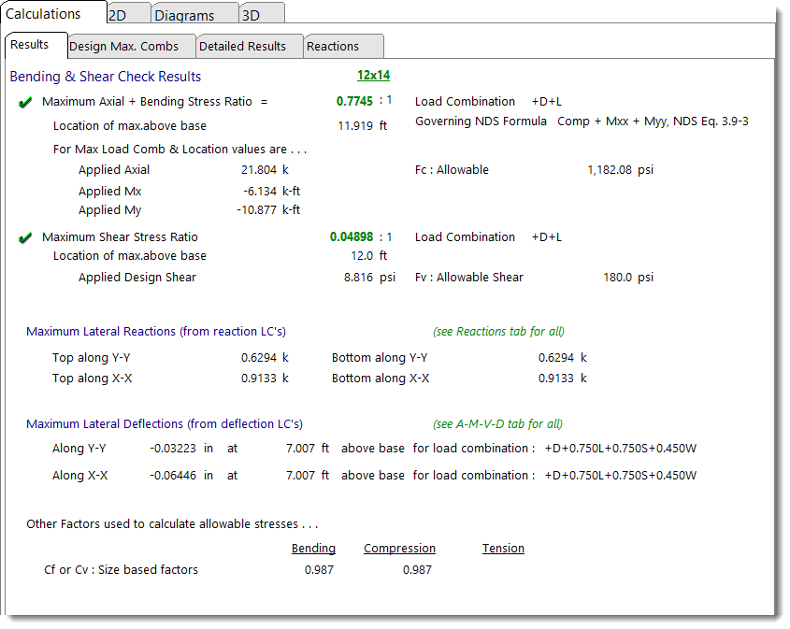Click green checkmark beside Maximum Axial + Bending
This screenshot has height=629, width=790.
pyautogui.click(x=25, y=102)
